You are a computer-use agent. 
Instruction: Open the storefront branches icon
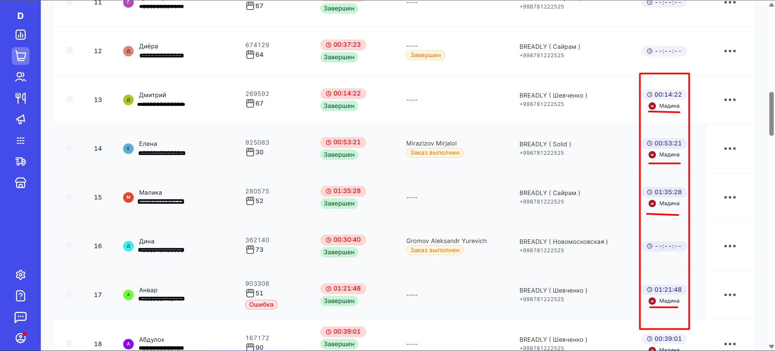click(x=21, y=183)
